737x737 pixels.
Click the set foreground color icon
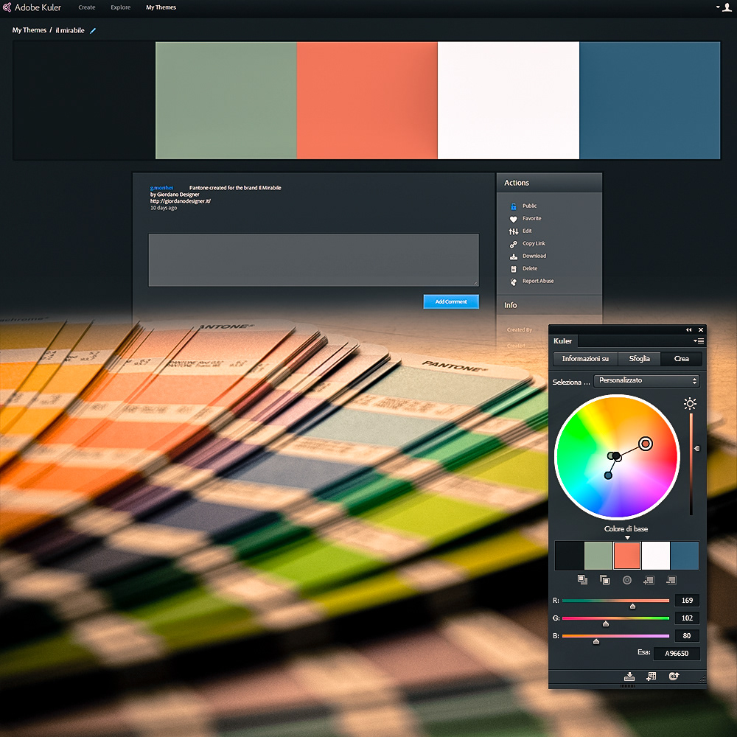coord(582,580)
